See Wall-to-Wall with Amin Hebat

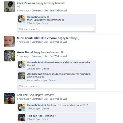click(x=58, y=56)
